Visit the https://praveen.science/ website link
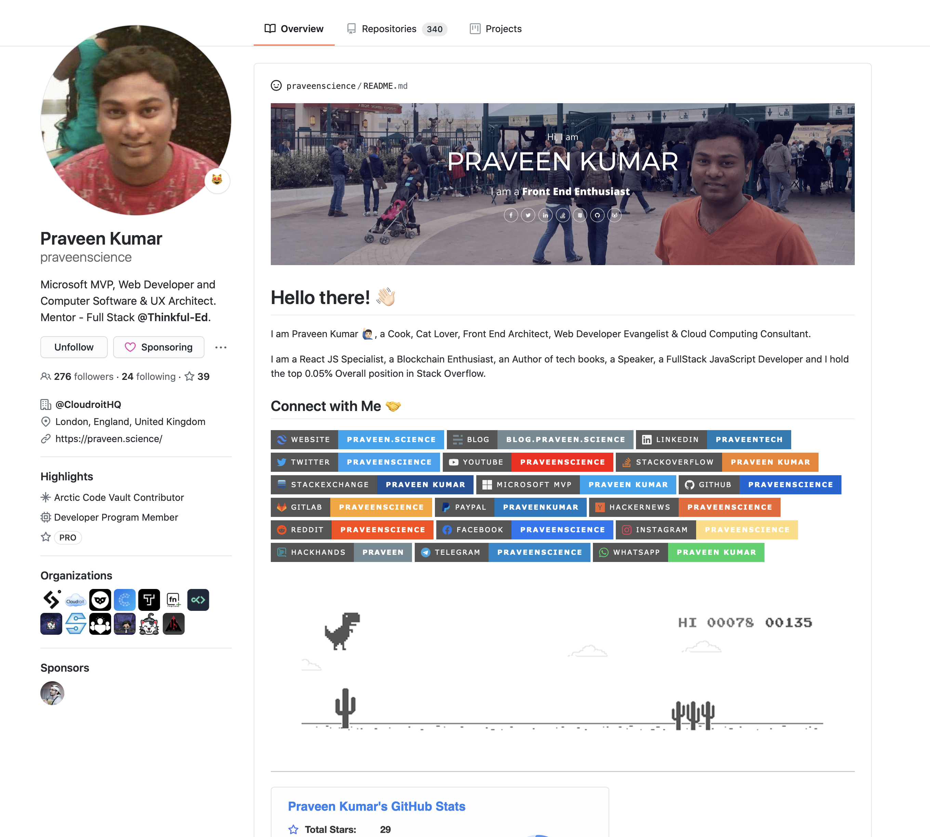 click(x=109, y=439)
